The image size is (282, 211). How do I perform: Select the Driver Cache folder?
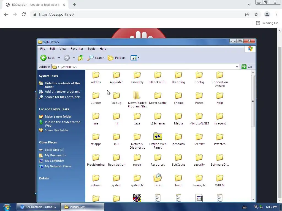pos(158,98)
